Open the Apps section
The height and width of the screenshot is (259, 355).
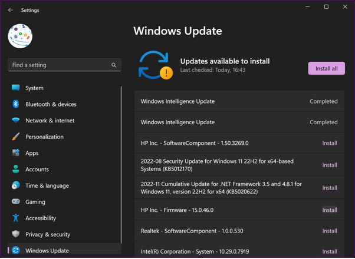64,153
